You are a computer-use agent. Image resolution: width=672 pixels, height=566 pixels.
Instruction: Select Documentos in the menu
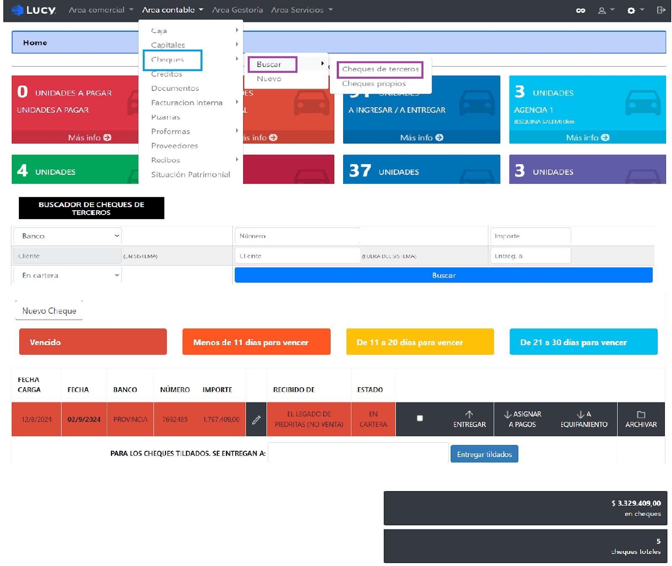pos(175,88)
